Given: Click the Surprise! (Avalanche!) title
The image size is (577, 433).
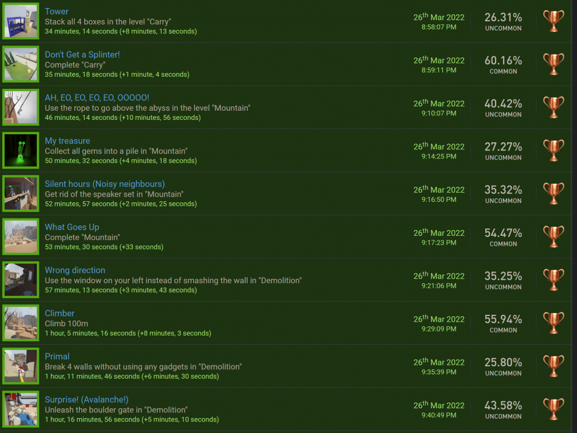Looking at the screenshot, I should pos(87,400).
